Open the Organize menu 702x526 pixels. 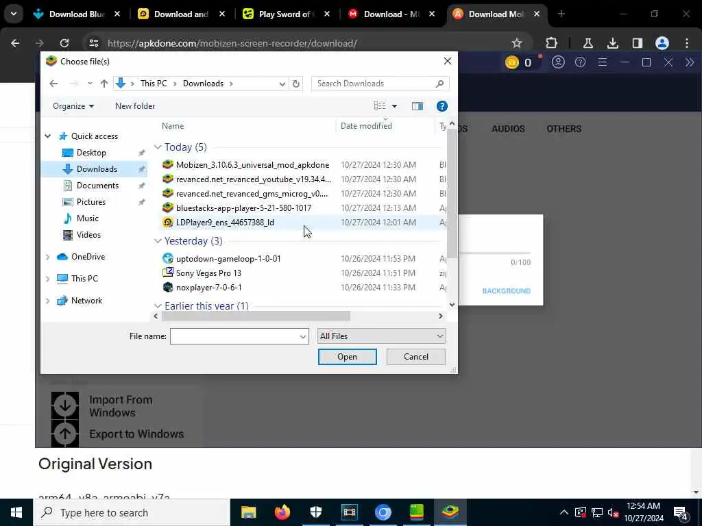(73, 106)
